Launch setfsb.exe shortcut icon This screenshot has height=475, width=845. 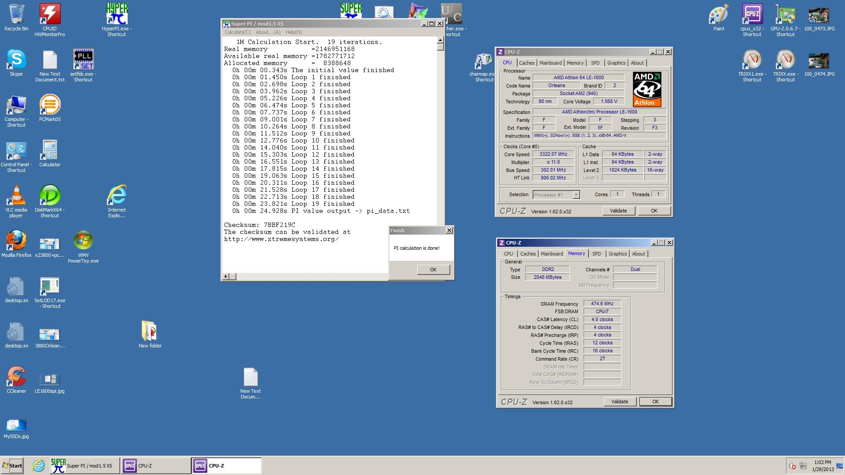[83, 66]
